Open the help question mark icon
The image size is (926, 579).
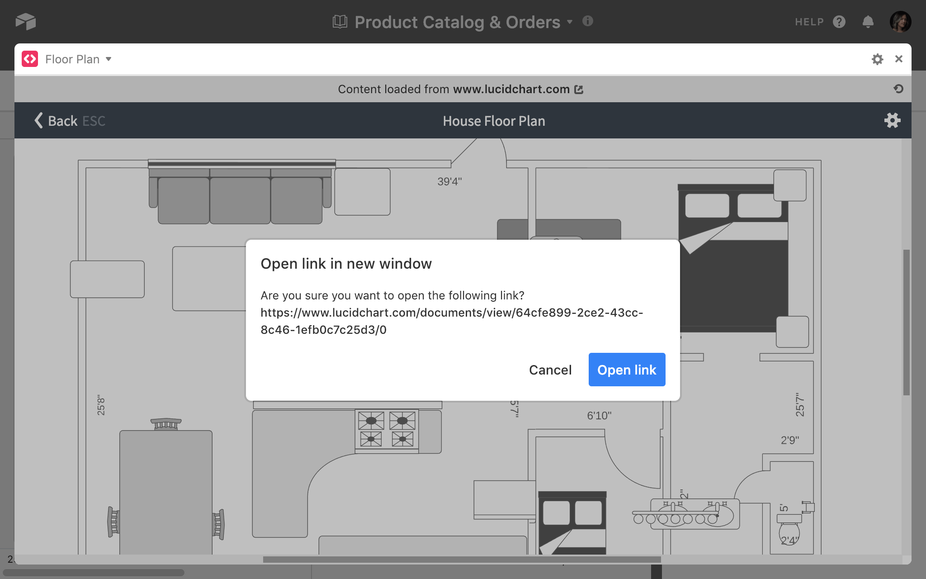[x=839, y=22]
